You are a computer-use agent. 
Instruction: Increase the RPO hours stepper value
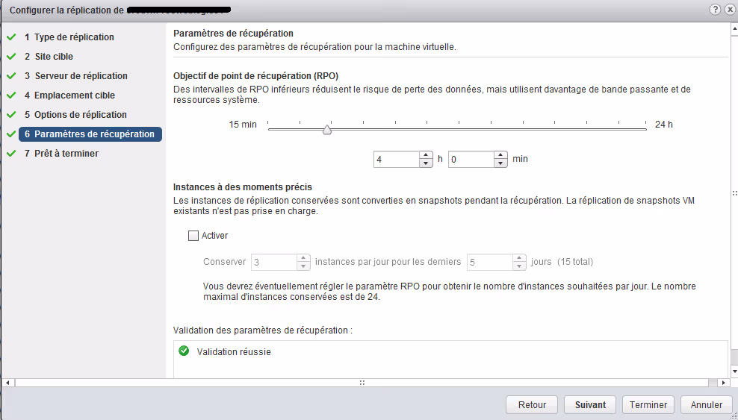426,155
